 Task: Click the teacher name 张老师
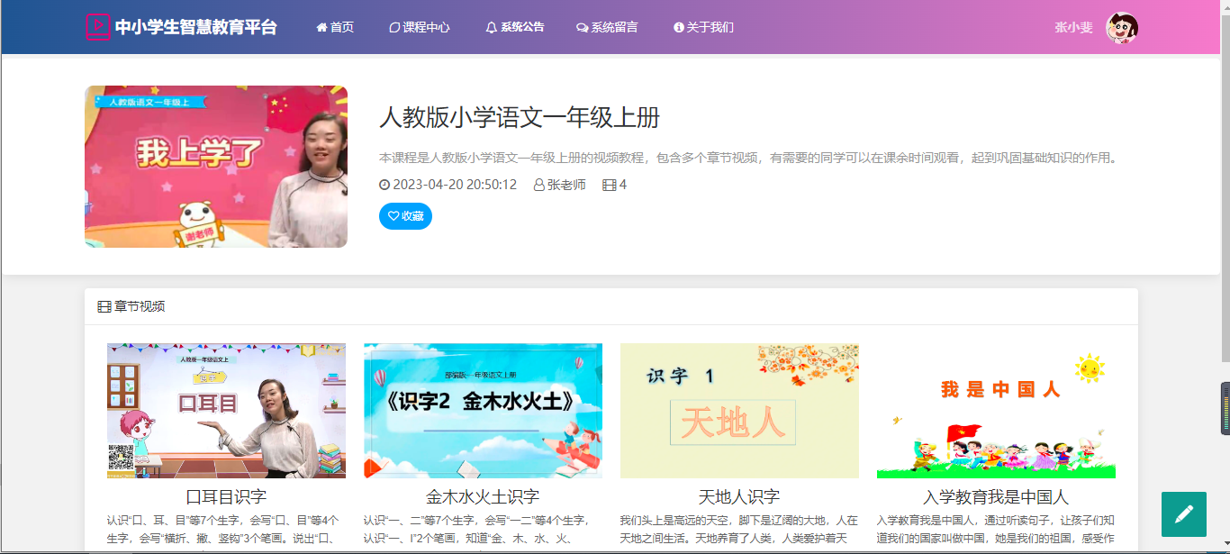[x=566, y=185]
